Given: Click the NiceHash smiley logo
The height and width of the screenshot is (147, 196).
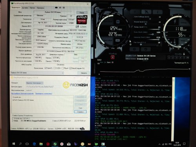Looking at the screenshot, I should (x=66, y=85).
